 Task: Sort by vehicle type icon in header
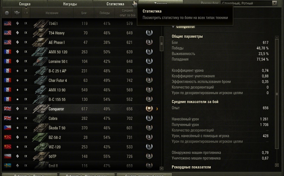pos(17,13)
